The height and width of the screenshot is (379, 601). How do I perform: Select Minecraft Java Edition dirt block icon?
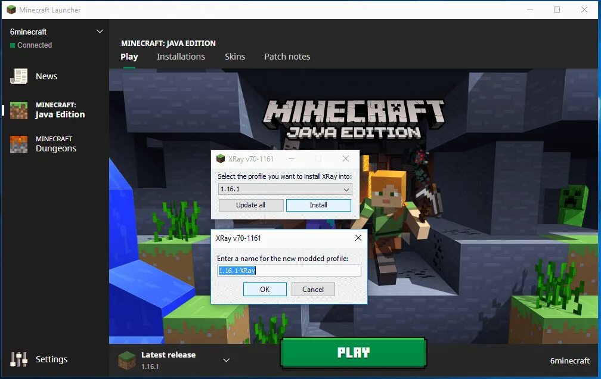tap(19, 110)
